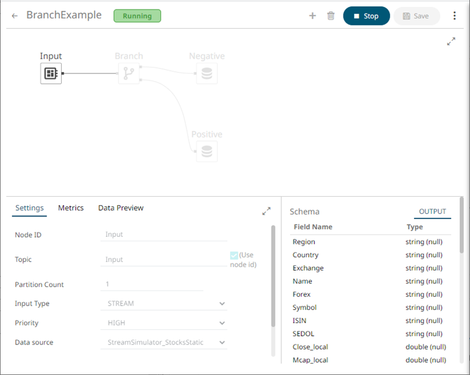Open the three-dot more options menu
This screenshot has width=470, height=375.
click(454, 16)
